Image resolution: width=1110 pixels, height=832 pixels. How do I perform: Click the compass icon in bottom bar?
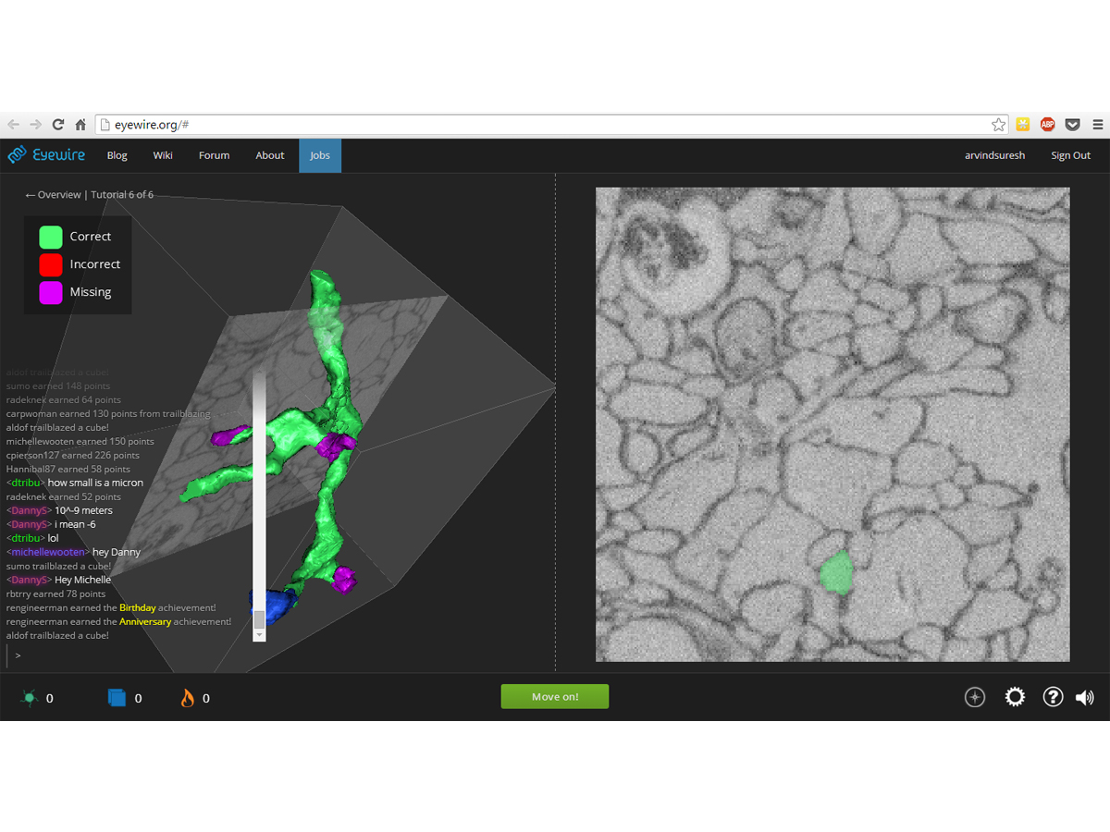point(975,697)
